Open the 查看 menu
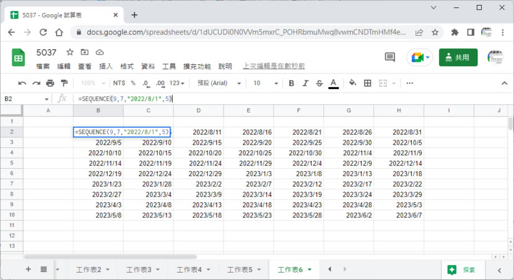Viewport: 514px width, 280px height. tap(85, 66)
